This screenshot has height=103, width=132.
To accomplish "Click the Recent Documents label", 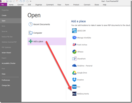I will tap(42, 24).
